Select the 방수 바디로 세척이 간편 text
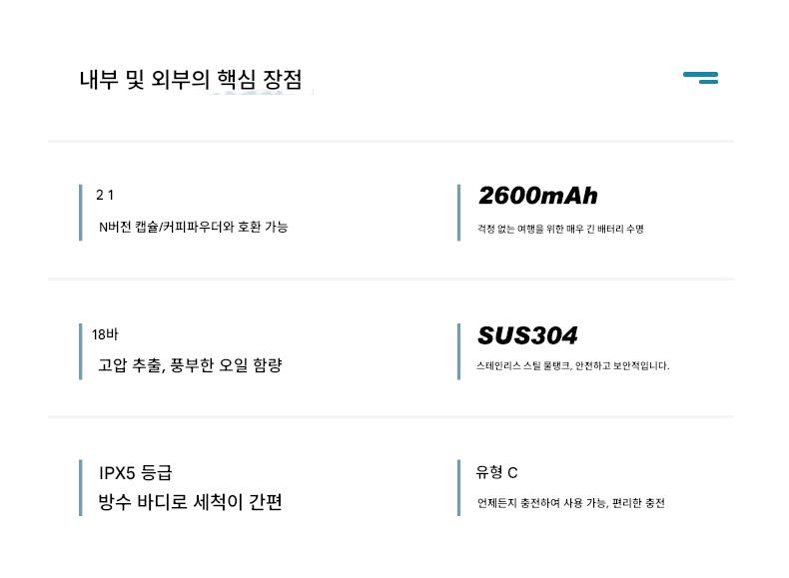This screenshot has height=578, width=789. click(190, 502)
